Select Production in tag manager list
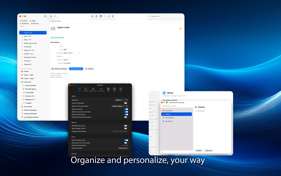 (177, 111)
